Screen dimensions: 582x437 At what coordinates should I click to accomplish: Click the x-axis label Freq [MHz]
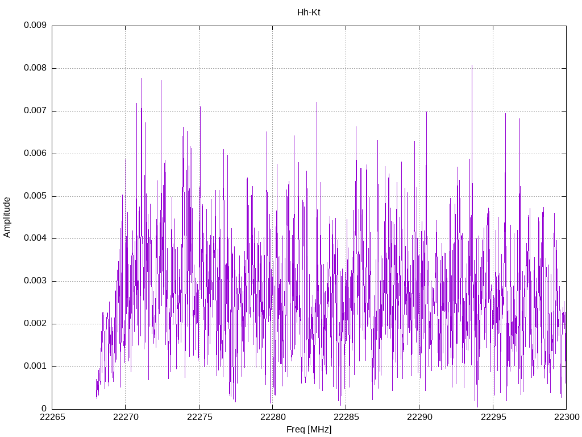(x=309, y=430)
